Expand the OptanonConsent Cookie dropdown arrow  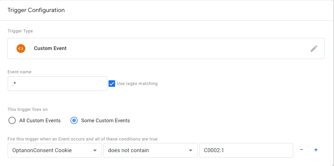point(95,150)
